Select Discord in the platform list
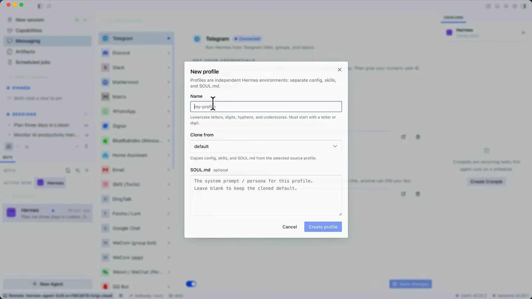This screenshot has width=532, height=299. pyautogui.click(x=136, y=53)
